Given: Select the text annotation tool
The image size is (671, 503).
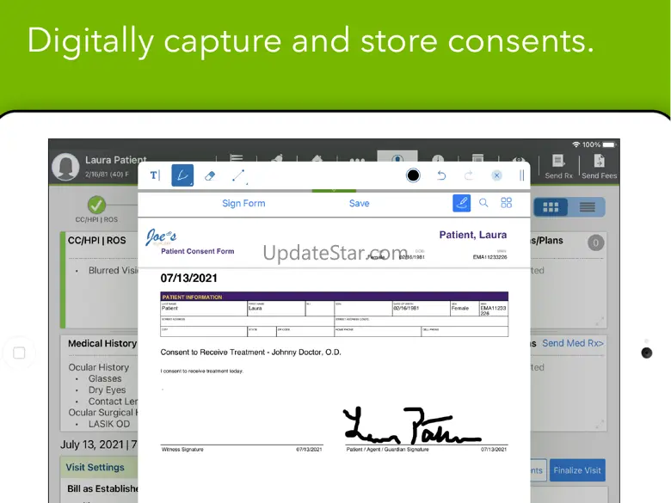Looking at the screenshot, I should pyautogui.click(x=155, y=175).
